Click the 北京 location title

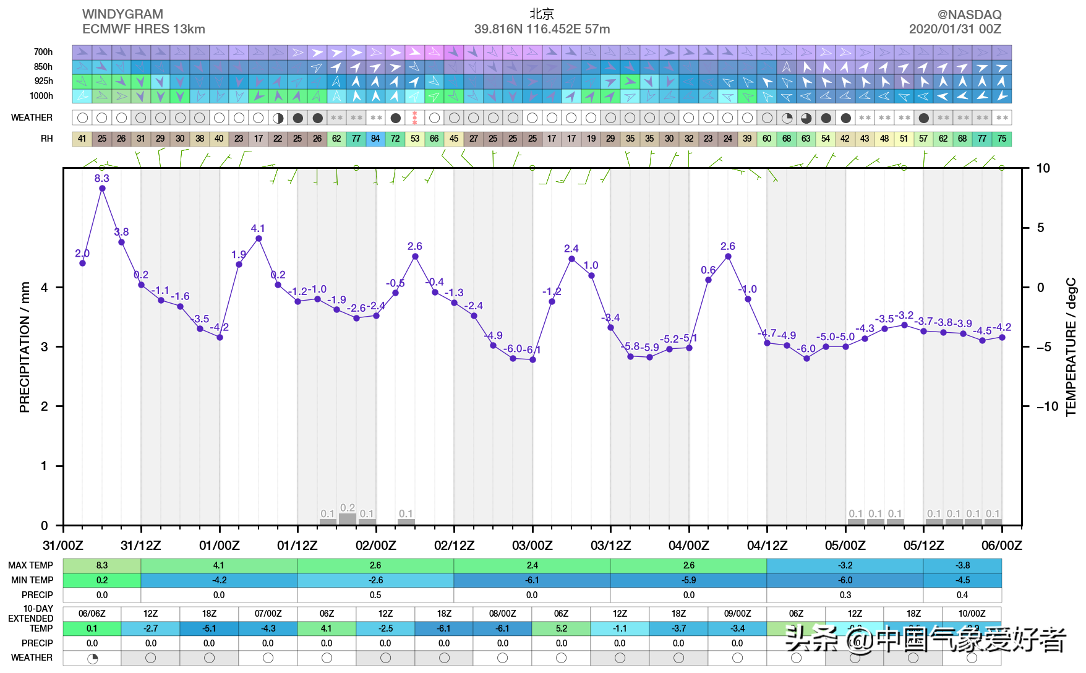(x=542, y=14)
